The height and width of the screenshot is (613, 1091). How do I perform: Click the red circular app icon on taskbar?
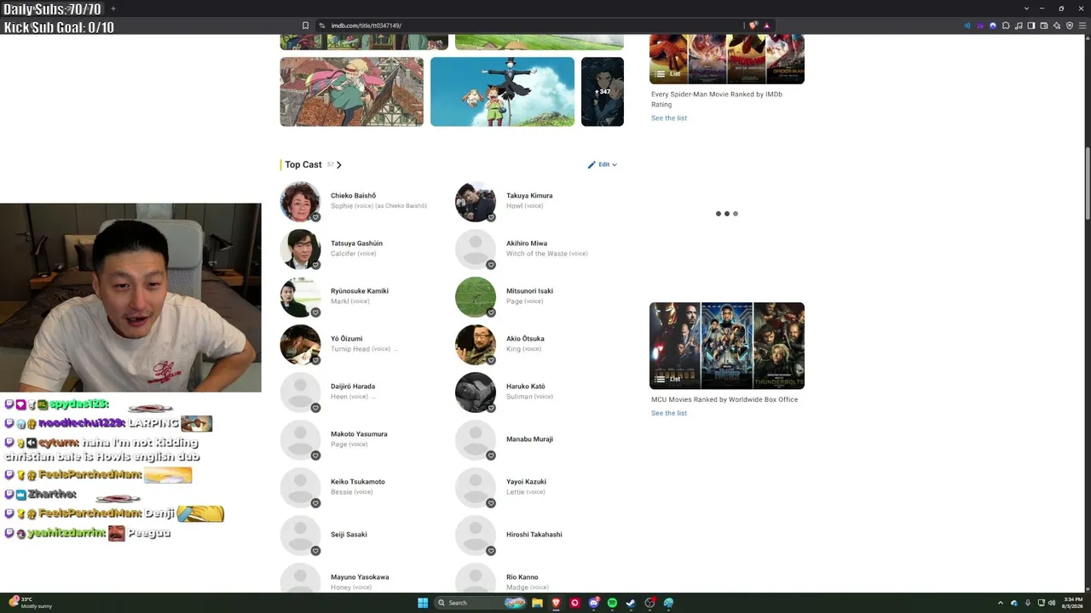[x=574, y=603]
